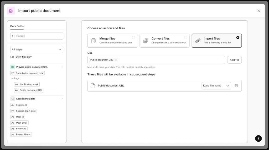
Task: Click file icon in Public document URL row
Action: [x=93, y=86]
